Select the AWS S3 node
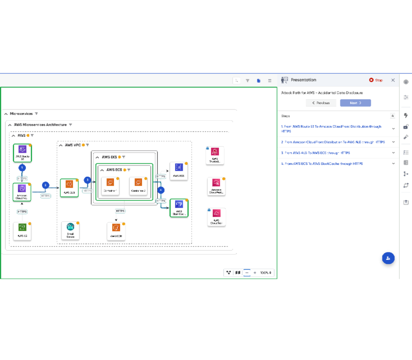The width and height of the screenshot is (412, 360). click(23, 231)
